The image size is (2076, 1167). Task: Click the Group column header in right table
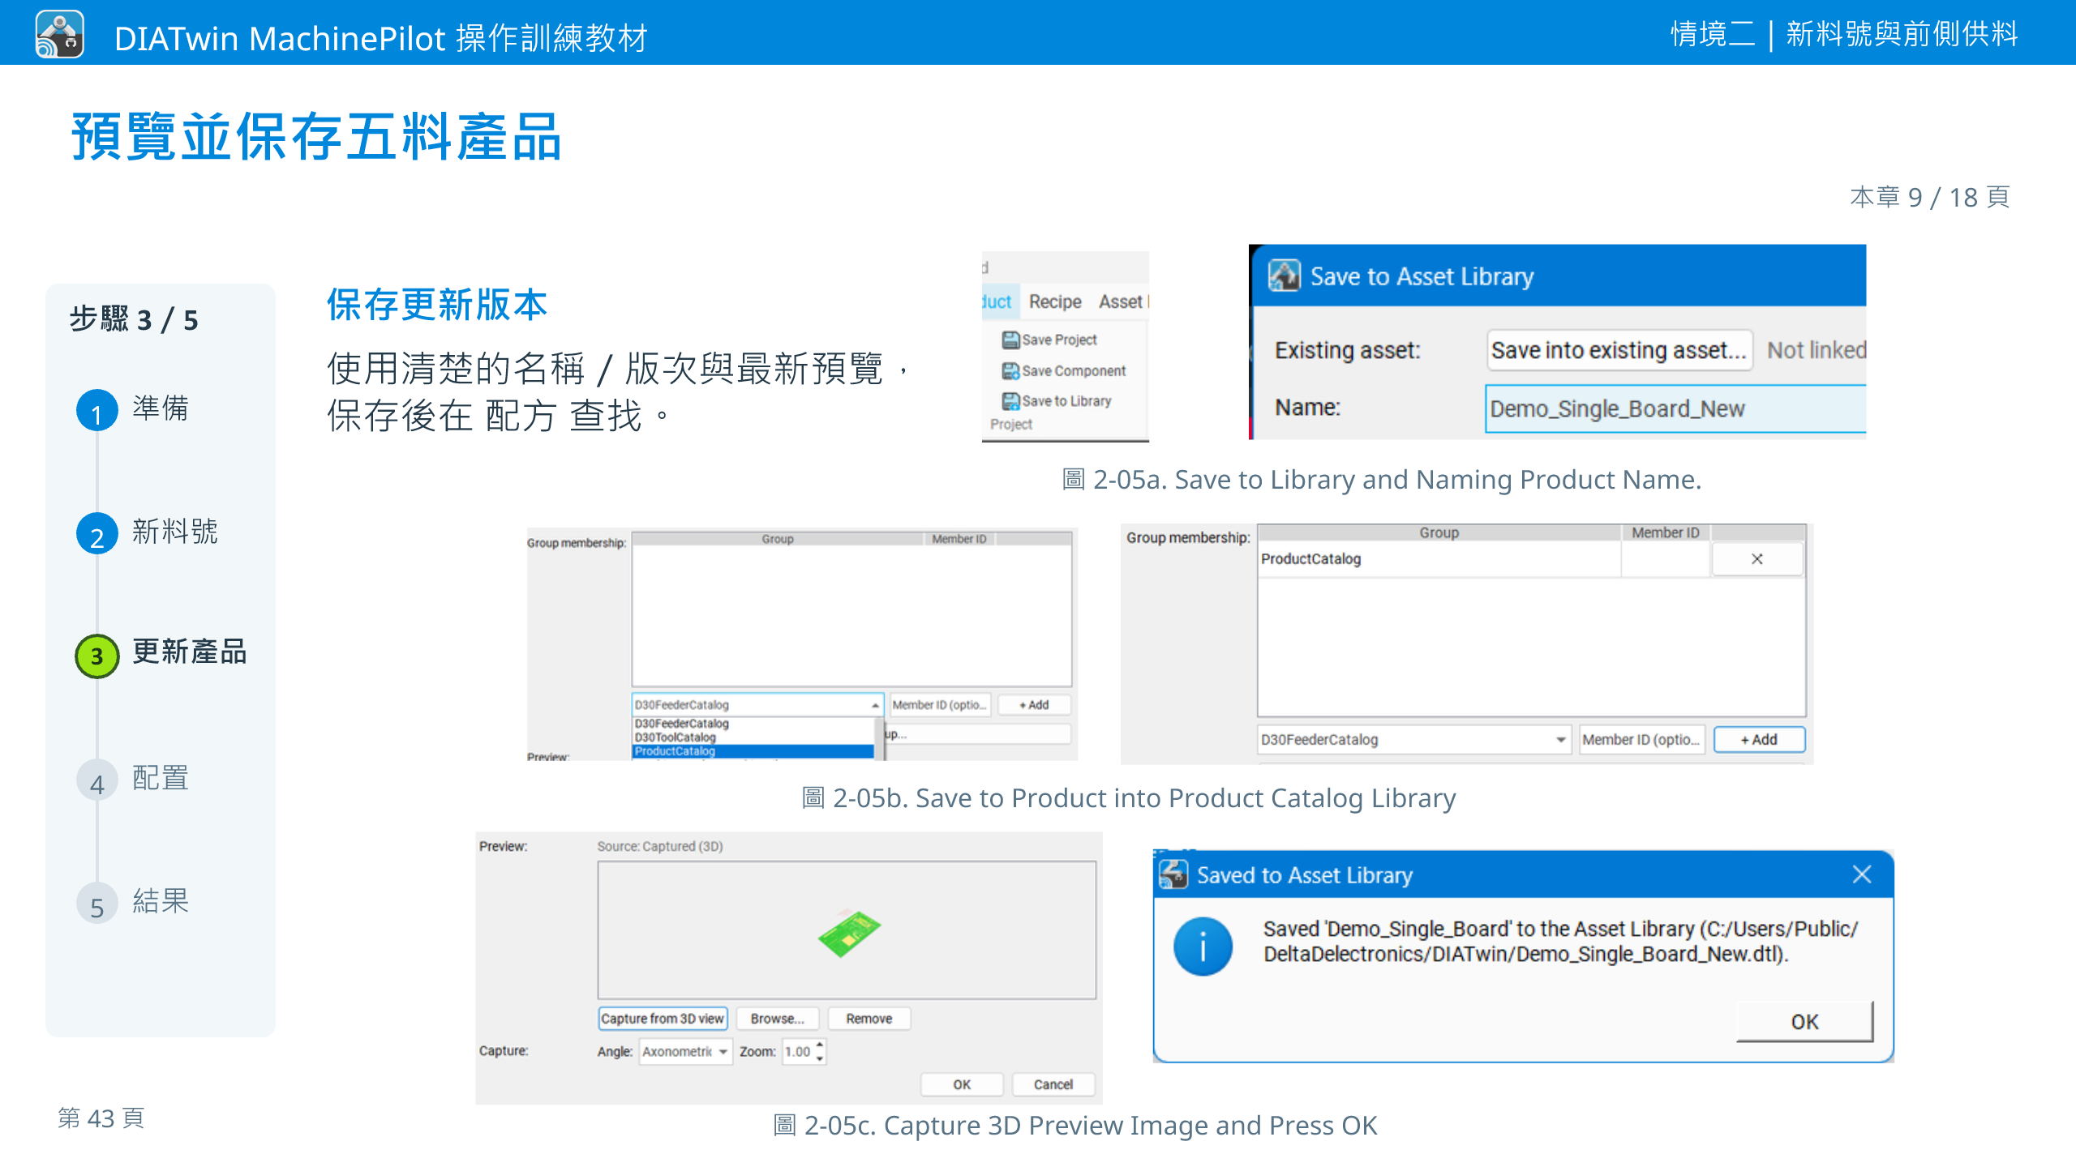click(1439, 533)
